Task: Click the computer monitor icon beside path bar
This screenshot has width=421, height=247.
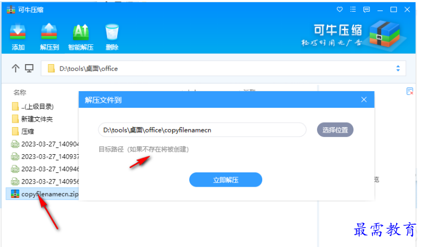Action: (x=29, y=69)
